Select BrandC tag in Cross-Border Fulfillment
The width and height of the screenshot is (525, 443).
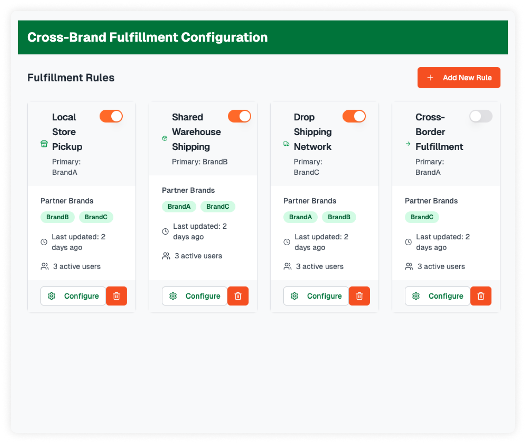[x=422, y=217]
